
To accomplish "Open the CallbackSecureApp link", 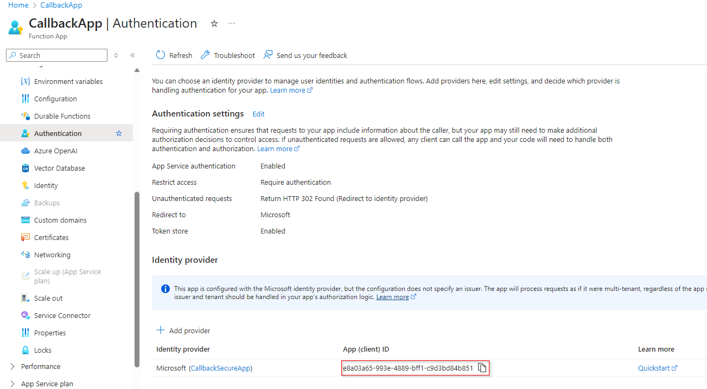I will click(220, 368).
